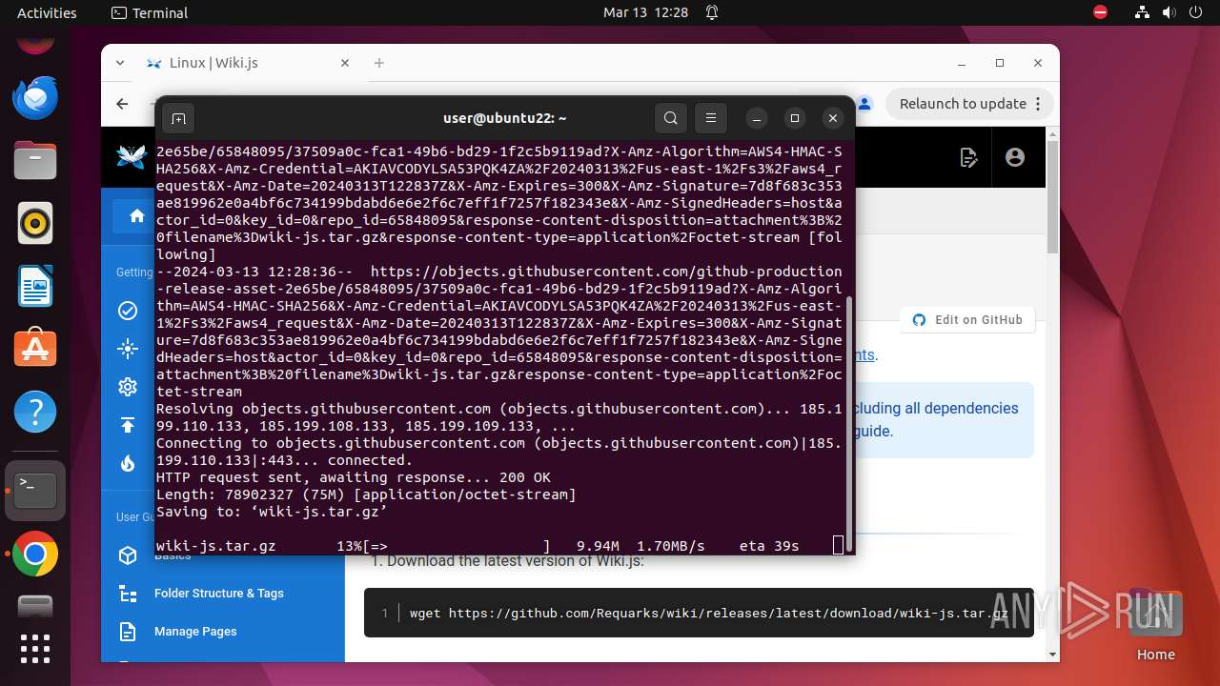Click the Terminal icon in the dock

tap(35, 491)
